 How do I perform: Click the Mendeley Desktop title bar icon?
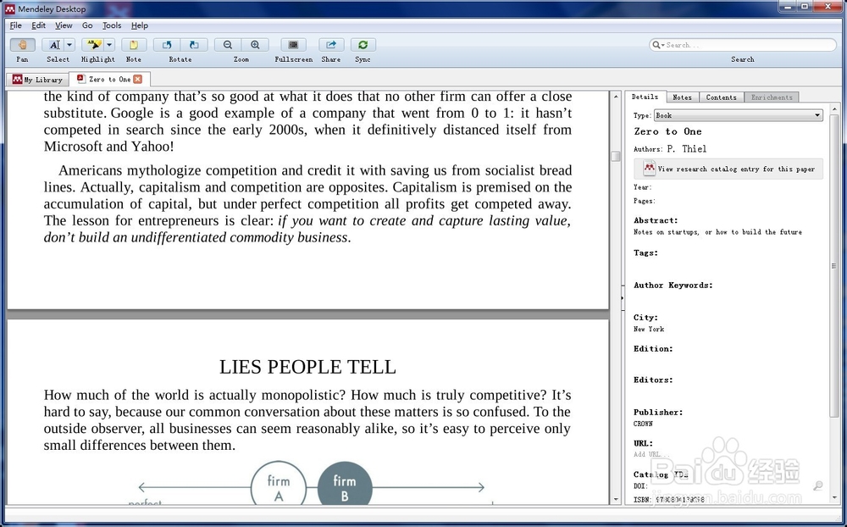click(x=9, y=8)
